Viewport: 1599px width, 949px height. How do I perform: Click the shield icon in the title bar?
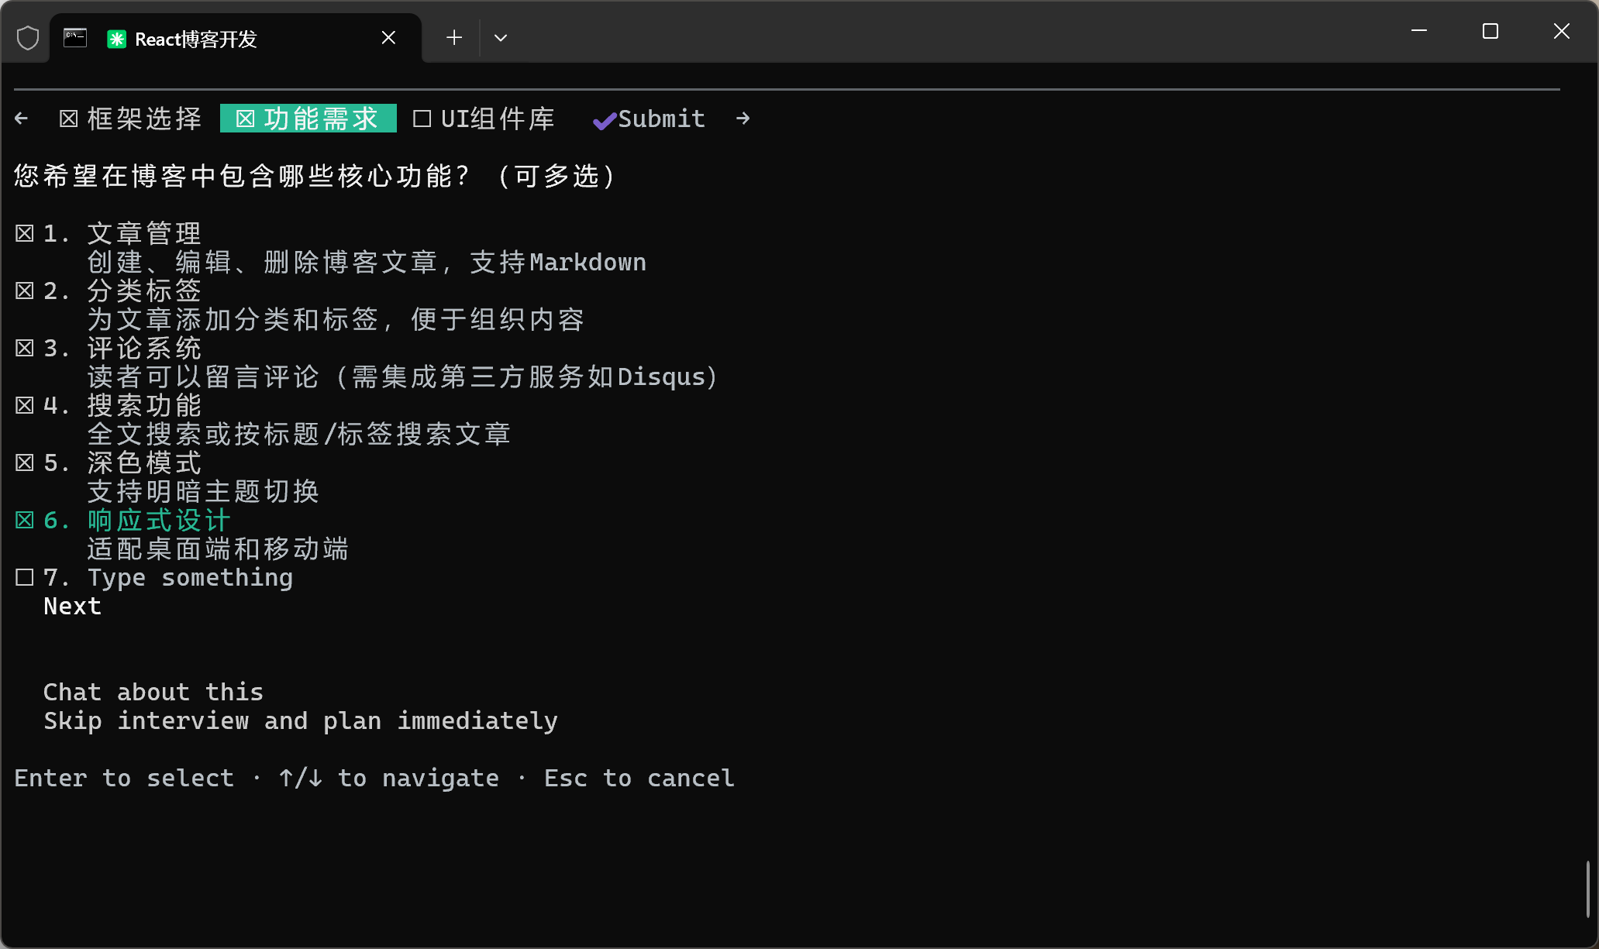click(x=28, y=38)
